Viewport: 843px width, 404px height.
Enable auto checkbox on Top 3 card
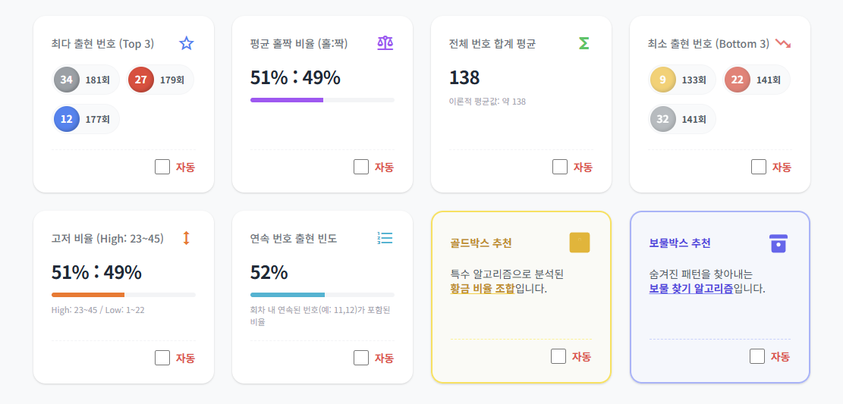[162, 167]
